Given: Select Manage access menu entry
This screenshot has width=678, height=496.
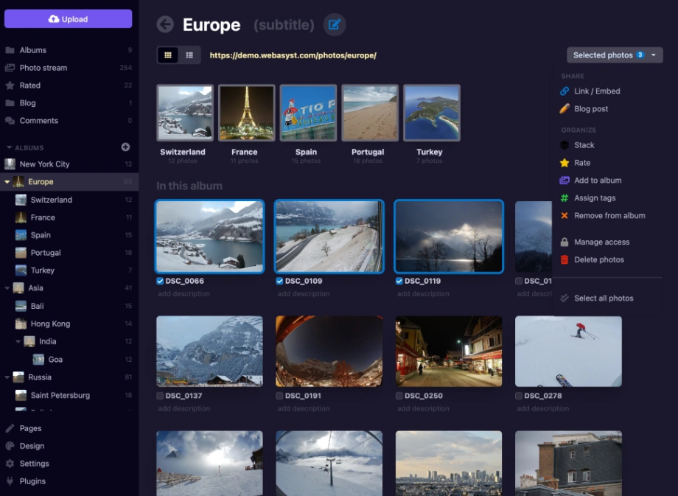Looking at the screenshot, I should pyautogui.click(x=601, y=242).
